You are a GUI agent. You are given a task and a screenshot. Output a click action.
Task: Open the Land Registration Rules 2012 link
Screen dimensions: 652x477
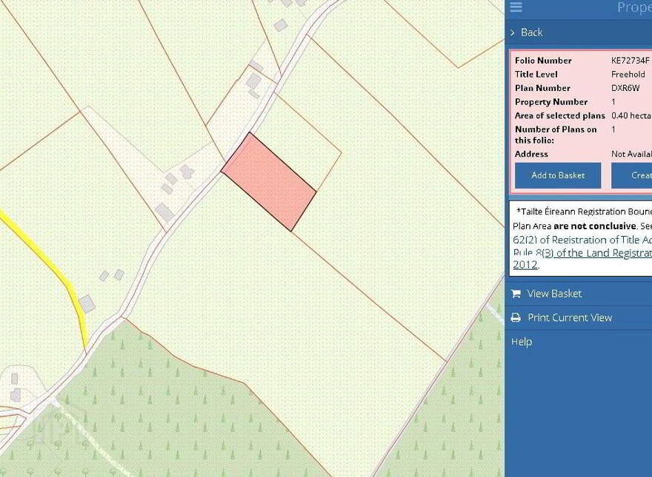(582, 259)
